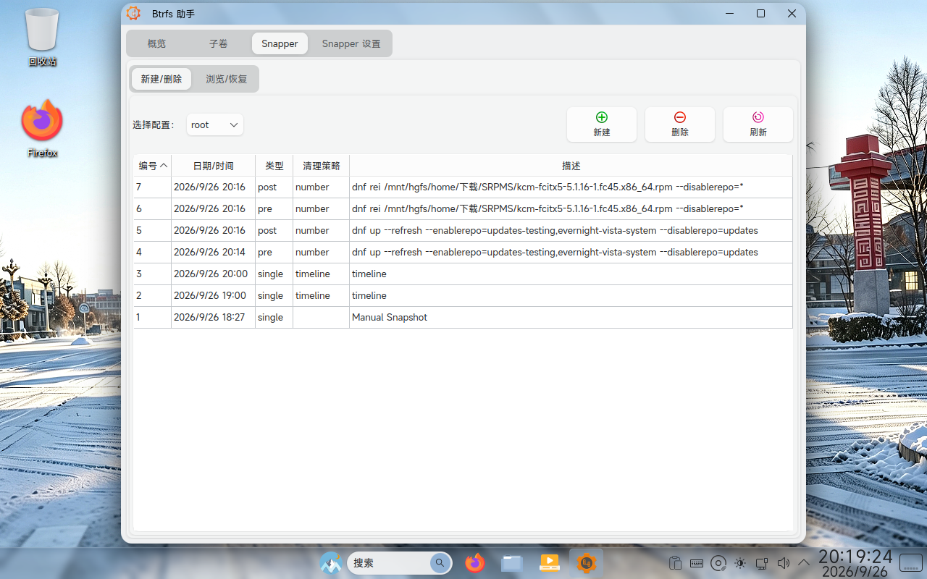Click the 清理策略 column header
The image size is (927, 579).
[321, 166]
